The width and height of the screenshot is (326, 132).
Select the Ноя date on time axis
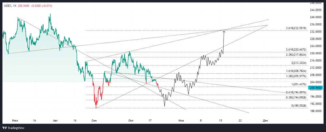[x=181, y=120]
